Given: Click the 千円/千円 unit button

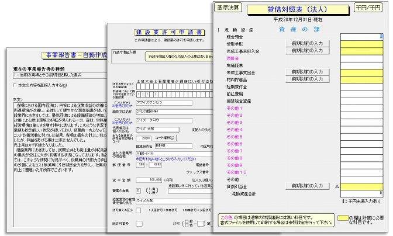Looking at the screenshot, I should point(368,8).
